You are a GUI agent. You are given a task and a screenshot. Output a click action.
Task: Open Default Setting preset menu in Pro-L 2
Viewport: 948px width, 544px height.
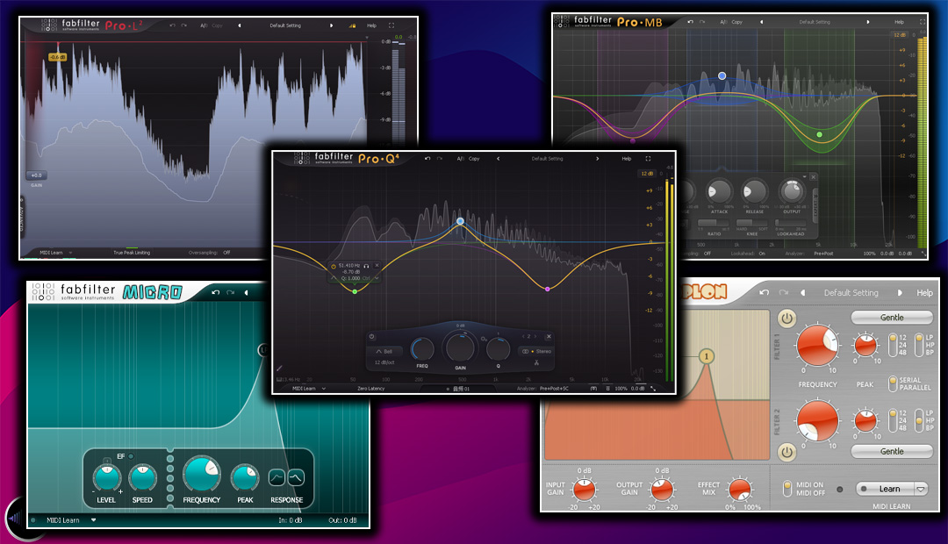(x=284, y=25)
